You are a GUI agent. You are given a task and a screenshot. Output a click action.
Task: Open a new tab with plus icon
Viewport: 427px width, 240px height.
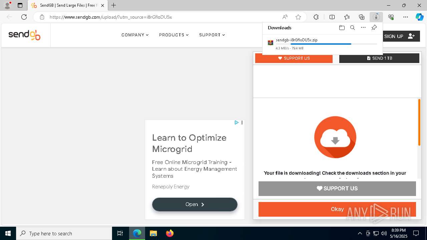click(114, 5)
